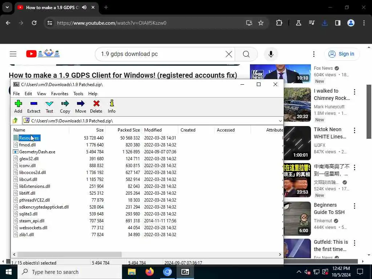
Task: Run the Test archive tool
Action: coord(49,106)
